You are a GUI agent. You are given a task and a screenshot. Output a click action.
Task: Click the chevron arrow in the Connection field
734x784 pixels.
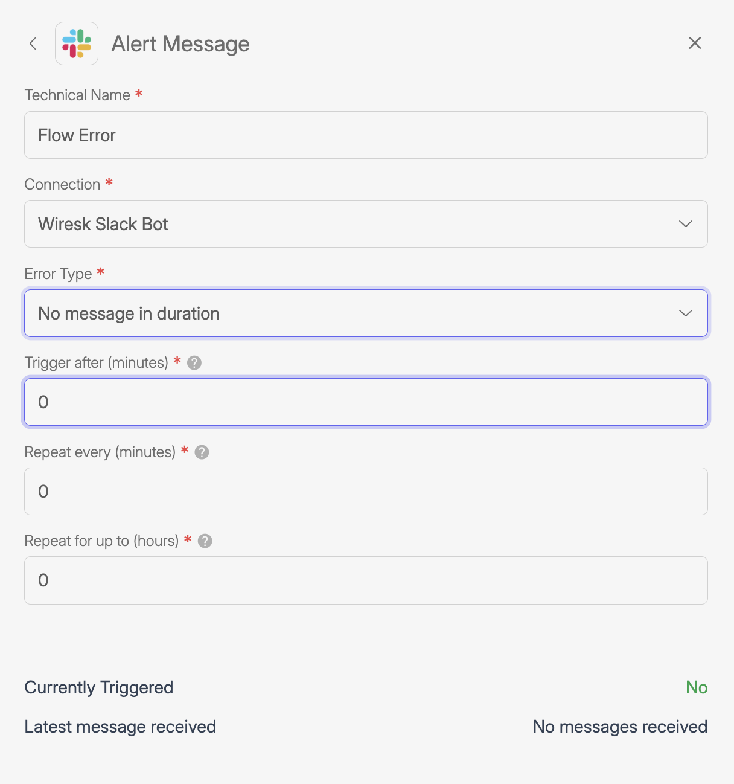[685, 224]
